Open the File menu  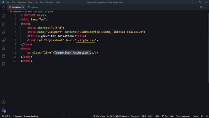[8, 2]
